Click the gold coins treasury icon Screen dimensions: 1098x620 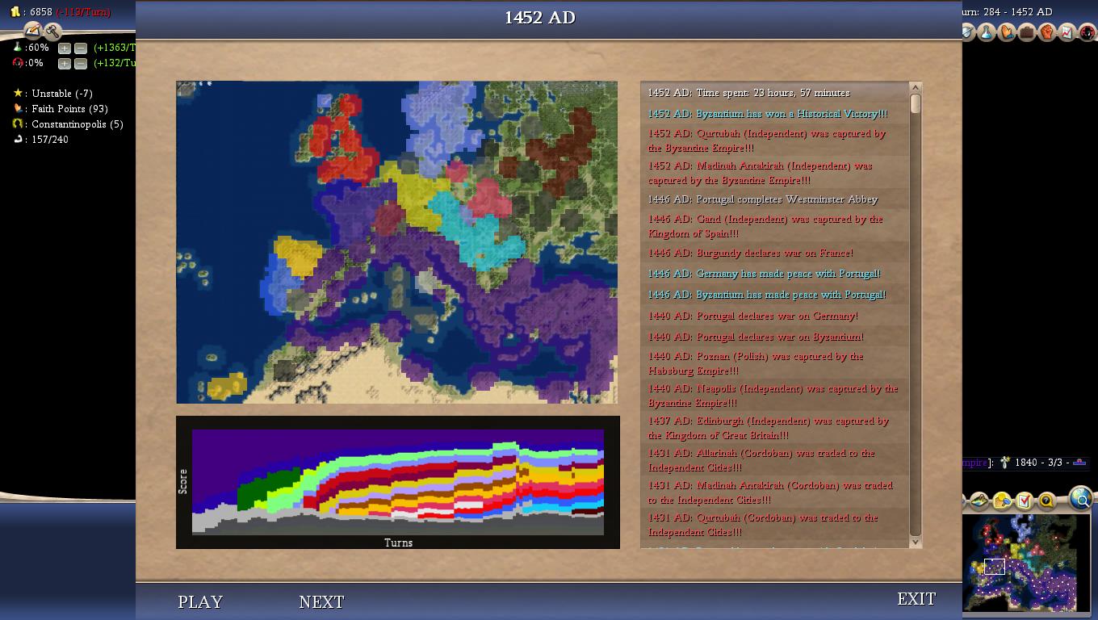point(15,12)
